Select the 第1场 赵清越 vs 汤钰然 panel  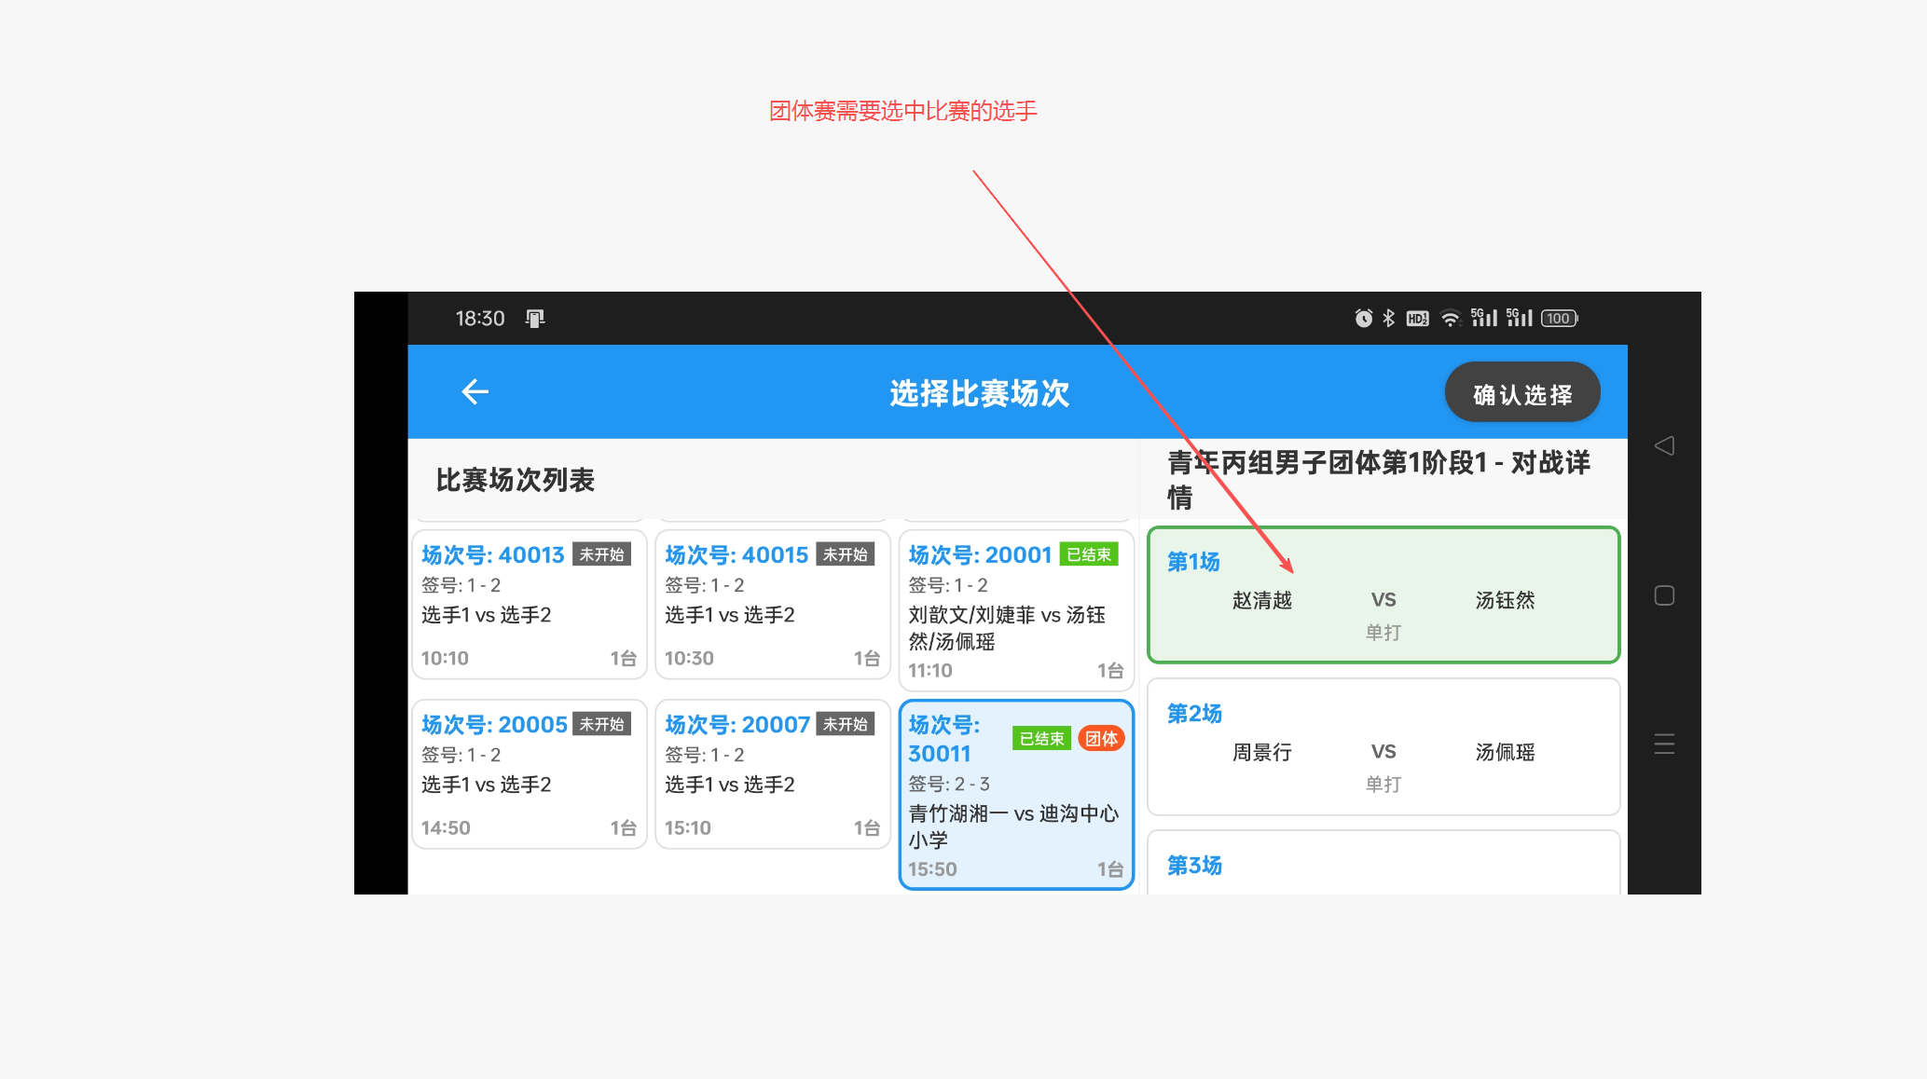click(1383, 594)
